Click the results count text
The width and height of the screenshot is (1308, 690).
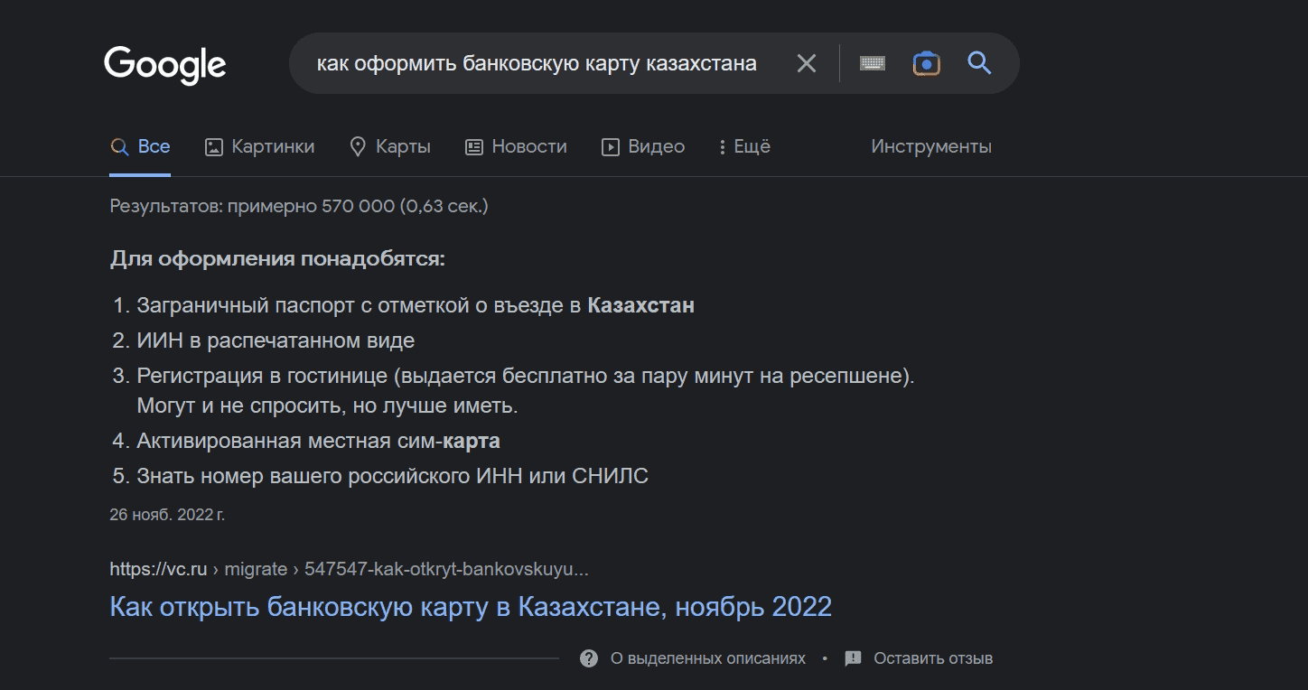tap(299, 206)
